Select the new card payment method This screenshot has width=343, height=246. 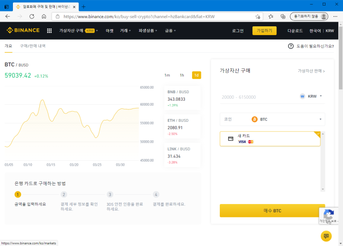point(270,138)
